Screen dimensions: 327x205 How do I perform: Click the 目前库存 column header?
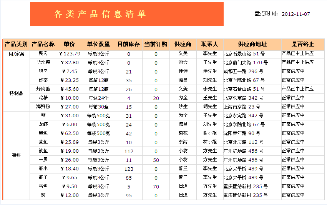128,44
